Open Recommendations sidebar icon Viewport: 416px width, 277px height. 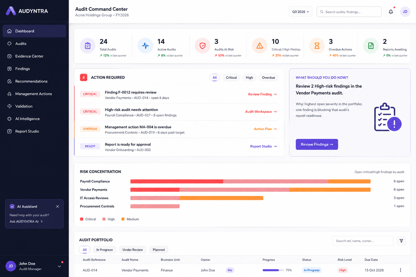[x=9, y=81]
